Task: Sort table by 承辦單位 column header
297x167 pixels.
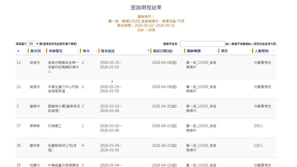Action: point(56,51)
